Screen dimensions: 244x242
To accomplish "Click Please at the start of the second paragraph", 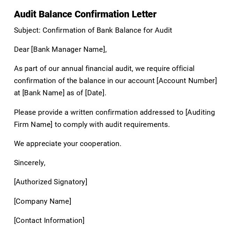I will pyautogui.click(x=25, y=112).
